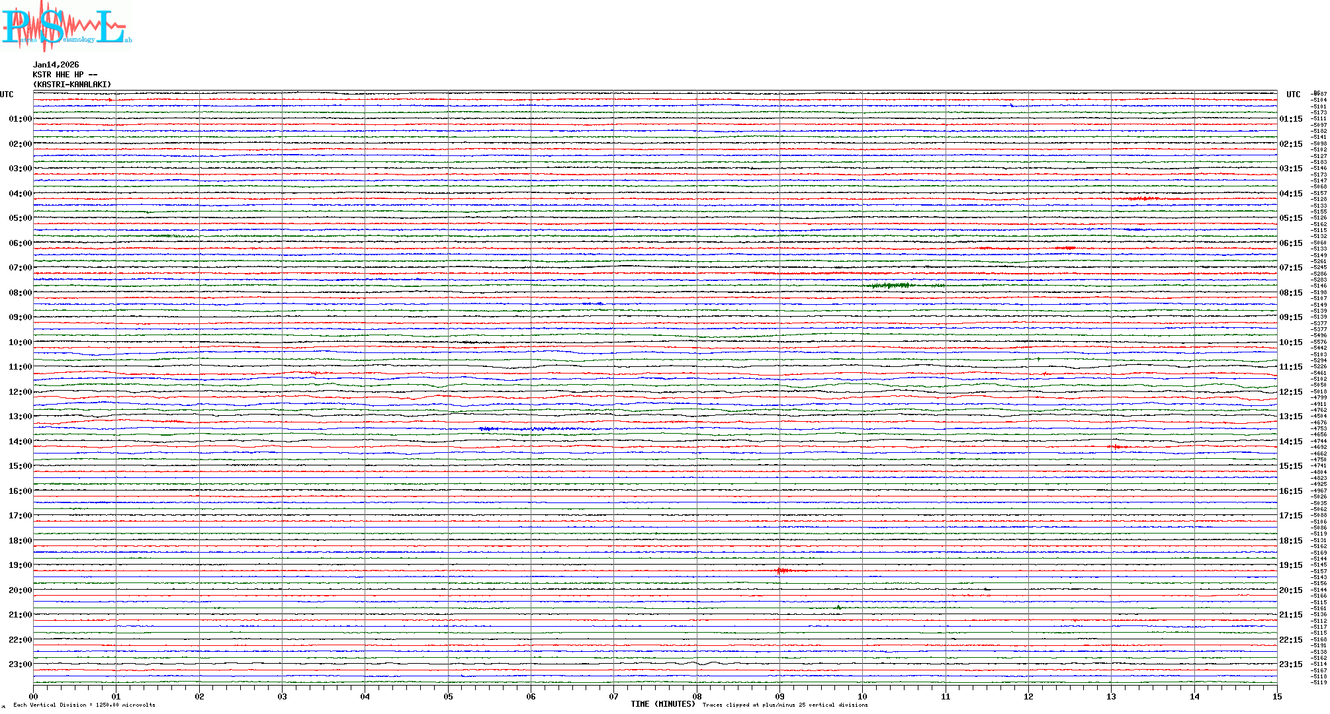The height and width of the screenshot is (714, 1330).
Task: Click the PSL Seismology Lab logo
Action: pyautogui.click(x=66, y=26)
